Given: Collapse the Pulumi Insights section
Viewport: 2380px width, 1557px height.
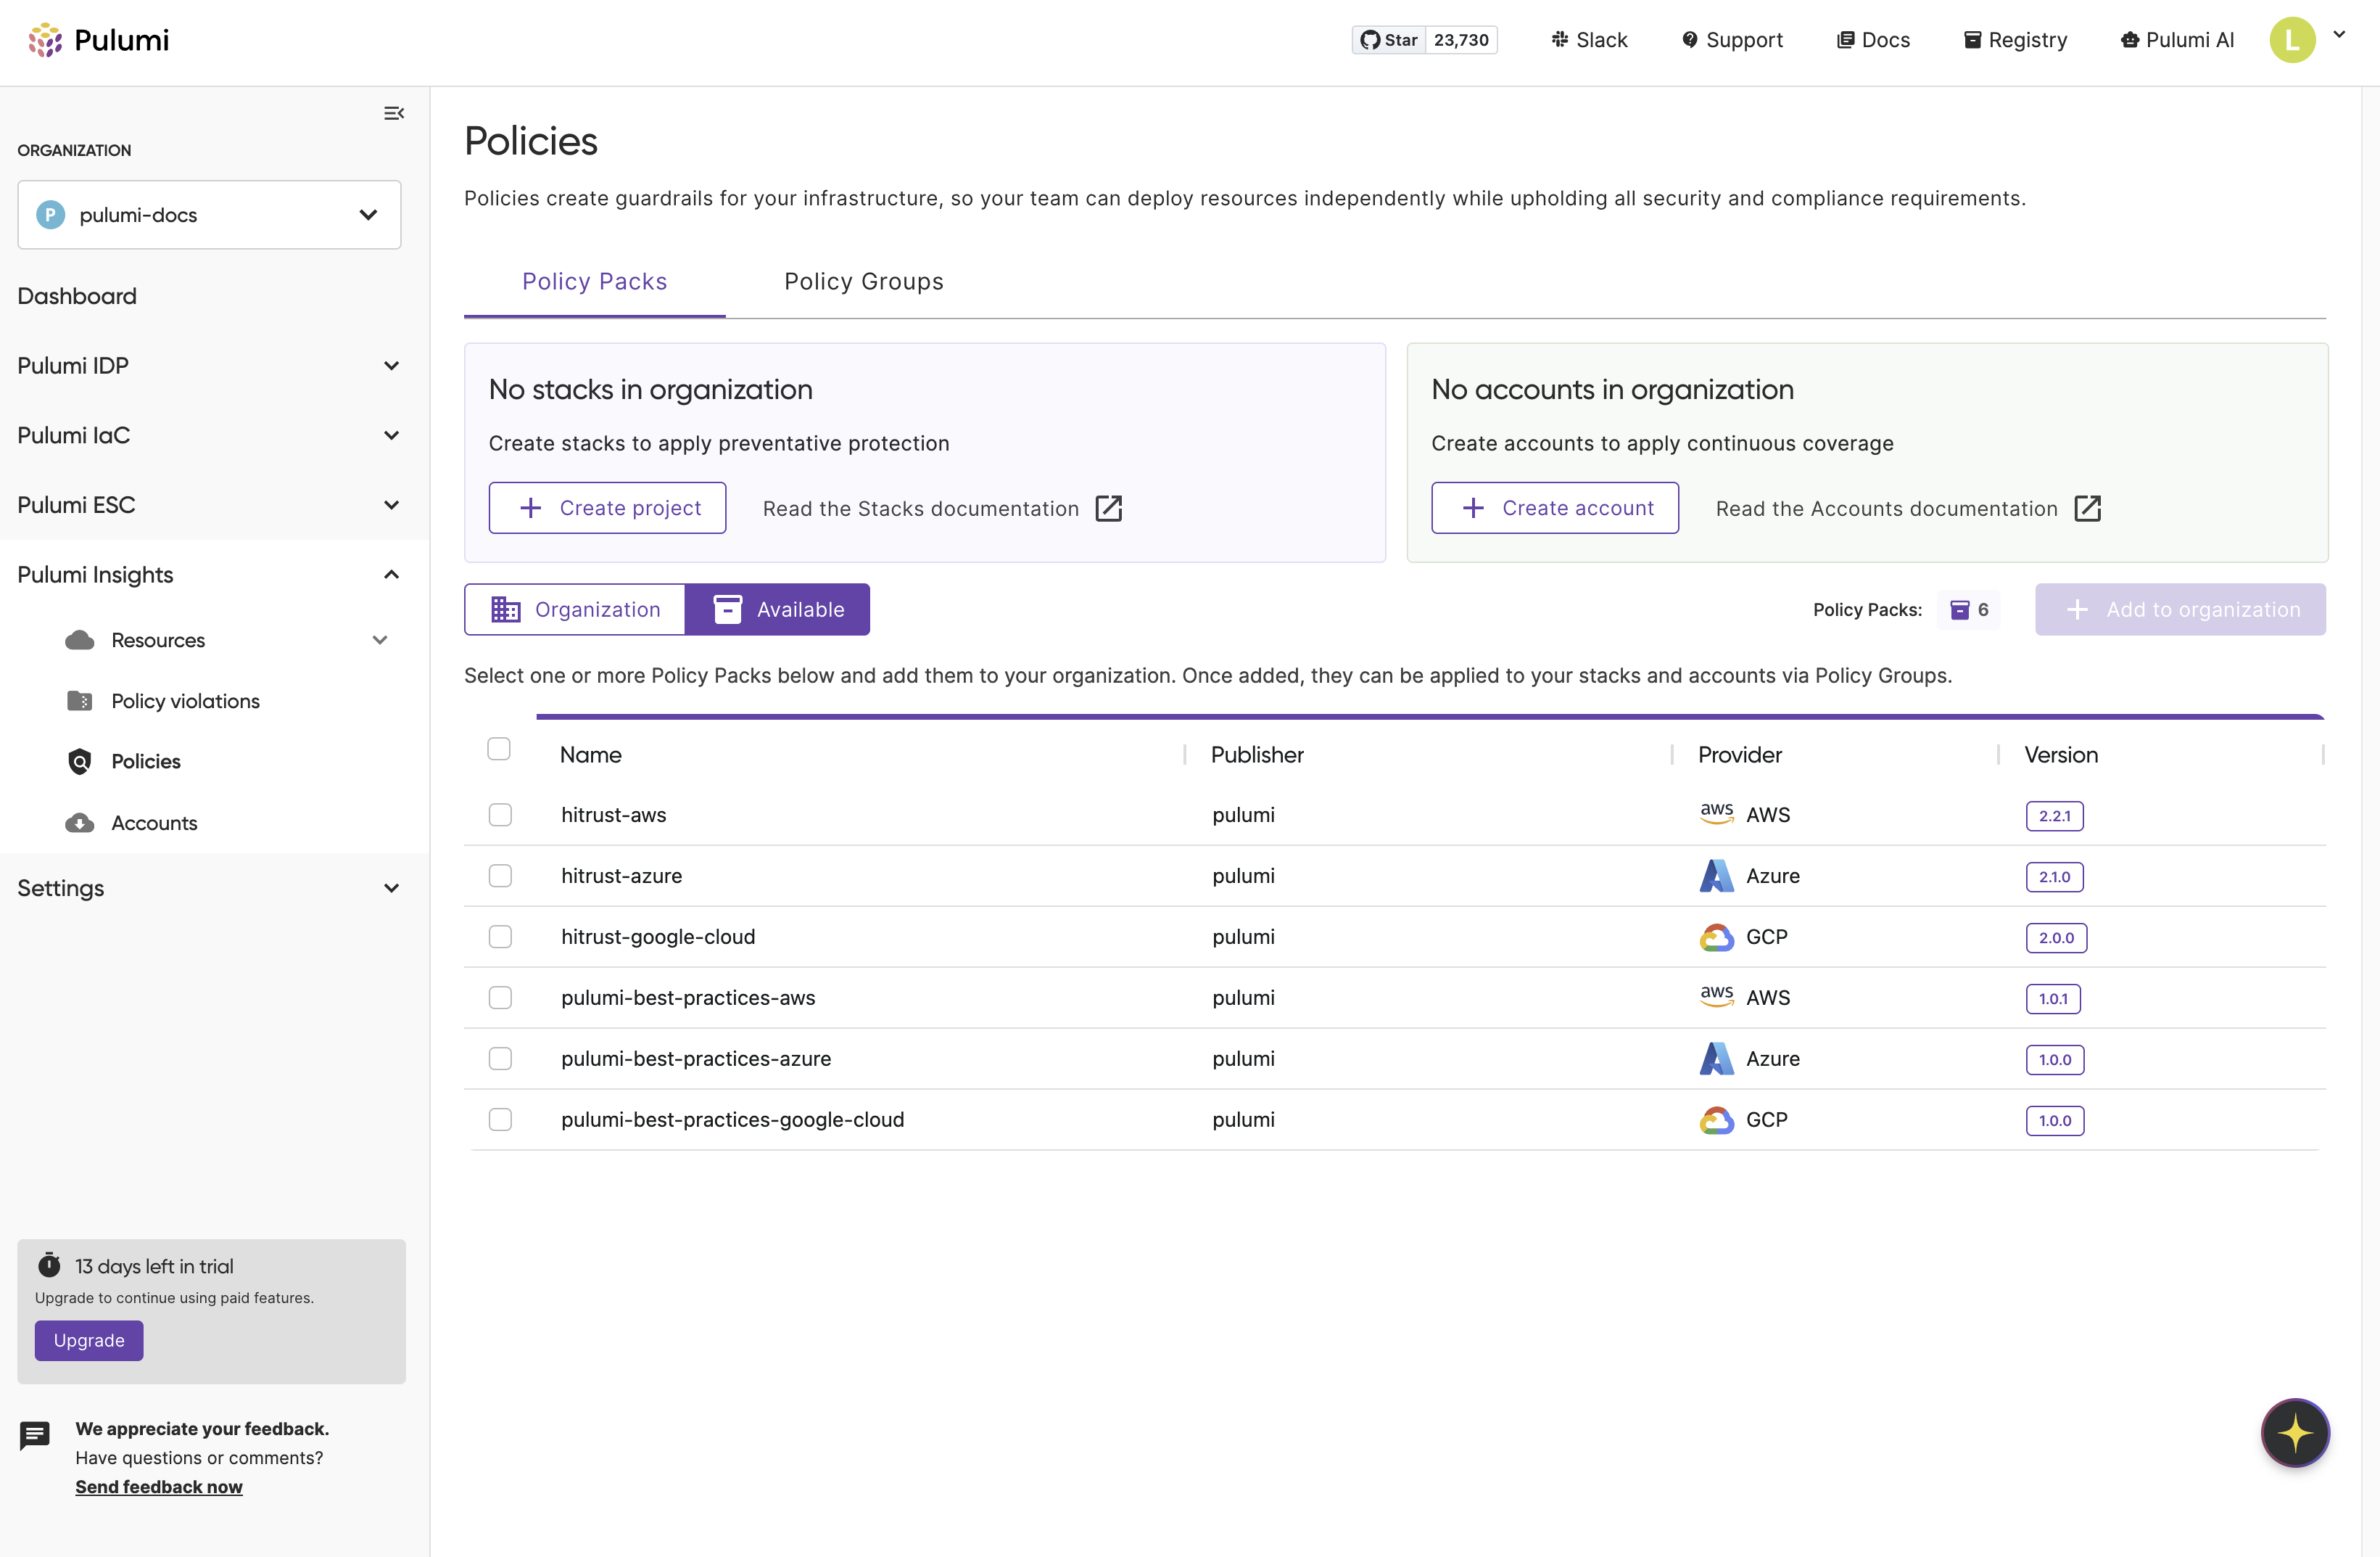Looking at the screenshot, I should pos(209,575).
